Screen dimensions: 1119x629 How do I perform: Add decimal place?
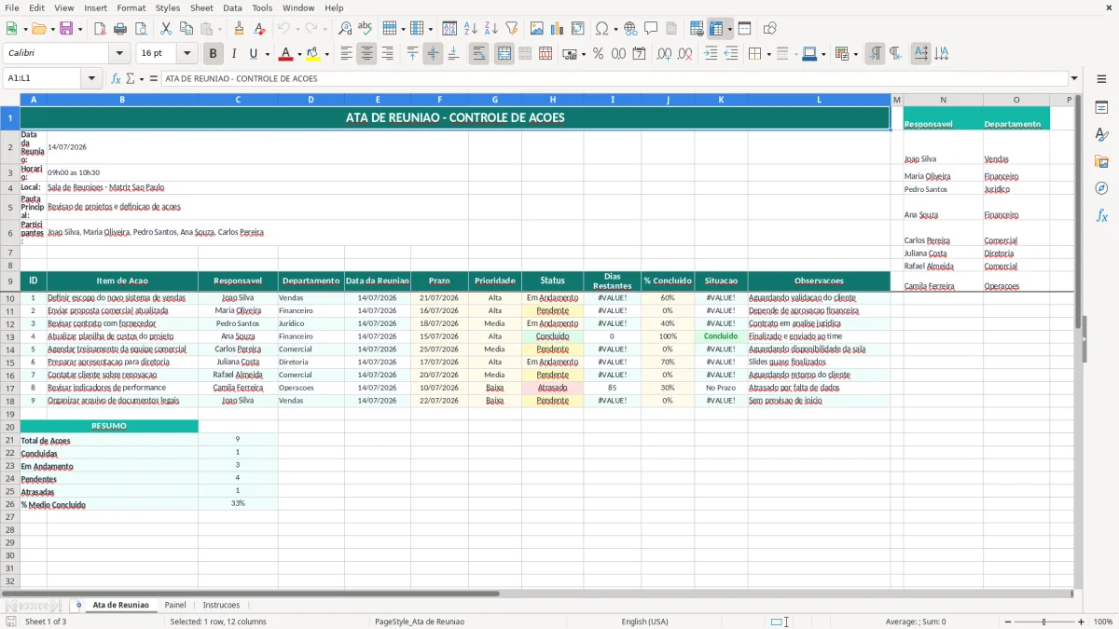point(664,54)
